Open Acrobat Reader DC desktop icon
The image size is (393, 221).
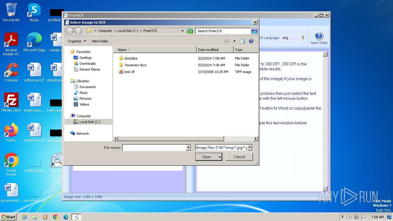point(11,44)
